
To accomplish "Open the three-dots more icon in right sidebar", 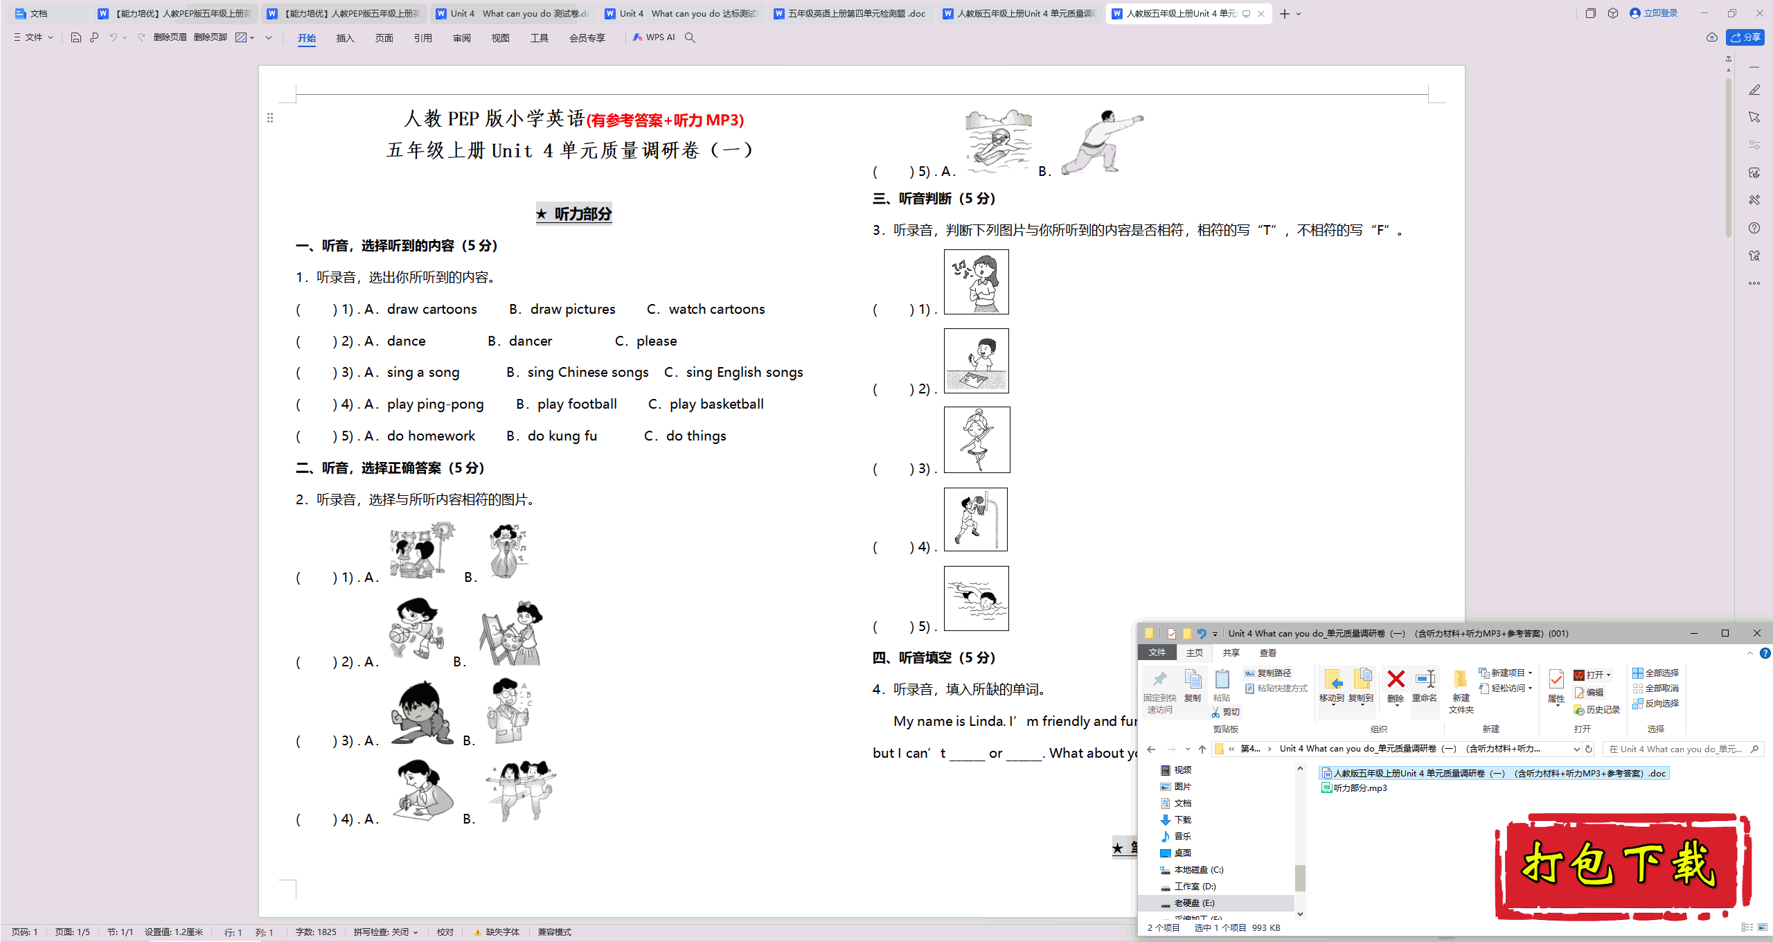I will pos(1754,283).
